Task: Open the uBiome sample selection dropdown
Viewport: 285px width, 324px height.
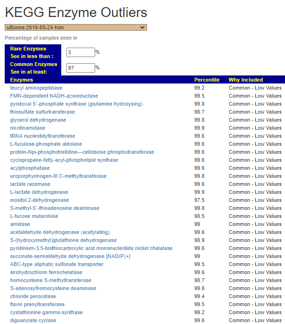Action: point(75,27)
